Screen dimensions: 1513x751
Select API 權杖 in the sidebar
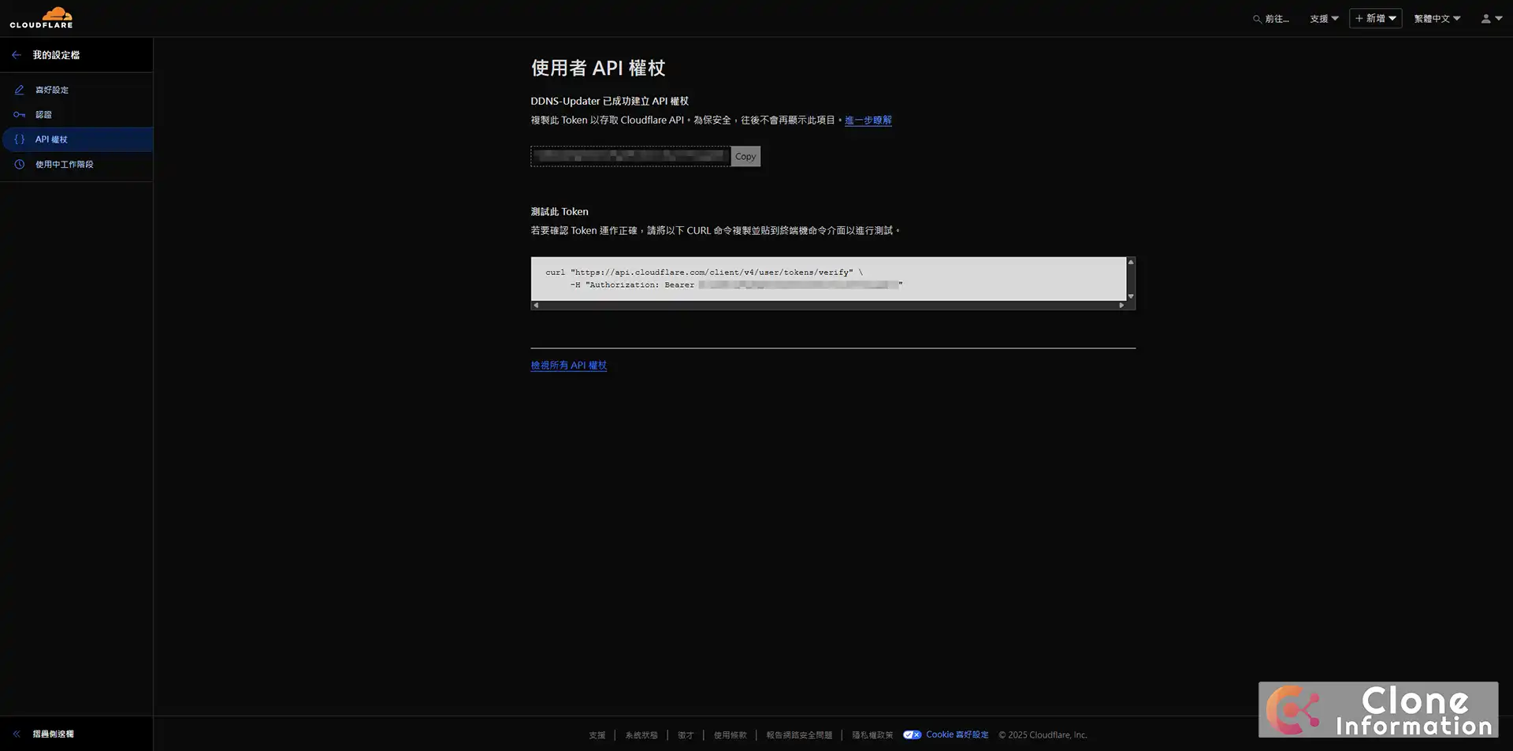pos(76,139)
